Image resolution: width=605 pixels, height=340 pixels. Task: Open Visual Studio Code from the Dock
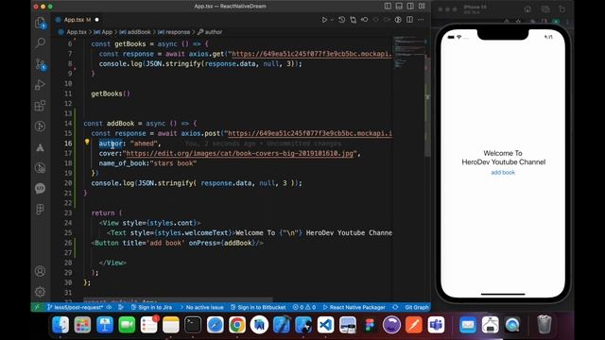click(x=325, y=325)
